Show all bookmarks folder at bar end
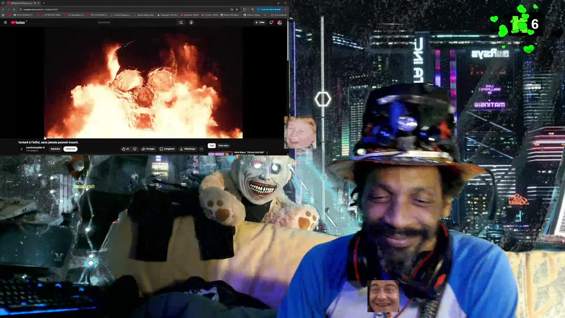Viewport: 565px width, 318px height. click(279, 15)
